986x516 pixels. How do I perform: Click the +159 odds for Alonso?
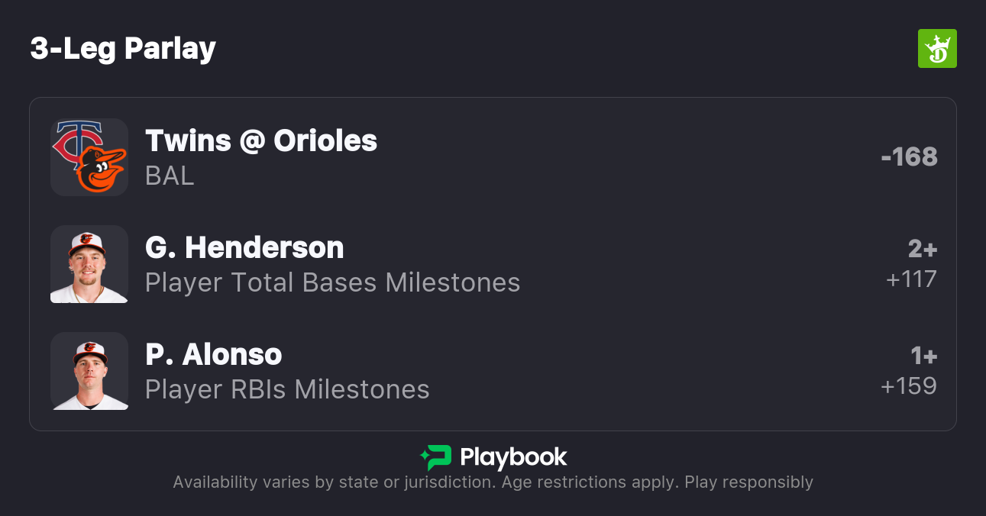(x=909, y=386)
